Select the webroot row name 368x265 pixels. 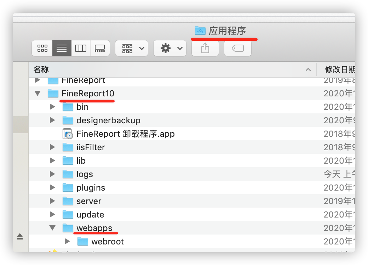point(108,242)
